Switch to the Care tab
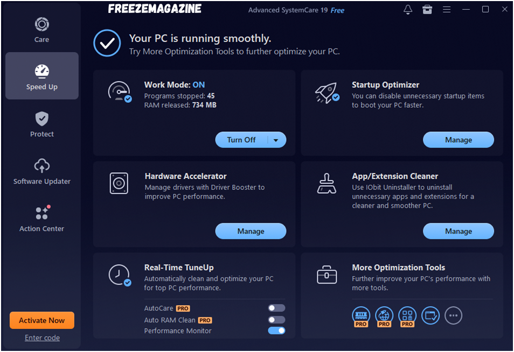Viewport: 514px width, 352px height. point(41,30)
